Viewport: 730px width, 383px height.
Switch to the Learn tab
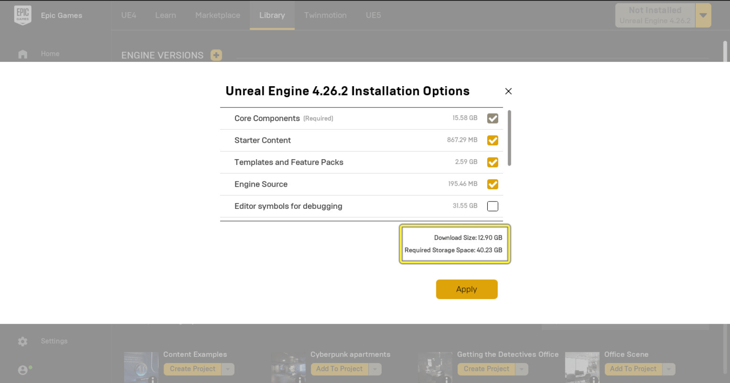166,15
